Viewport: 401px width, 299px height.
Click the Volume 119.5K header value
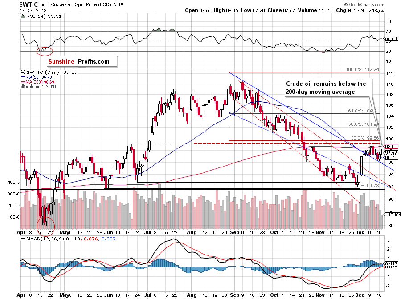tap(315, 11)
